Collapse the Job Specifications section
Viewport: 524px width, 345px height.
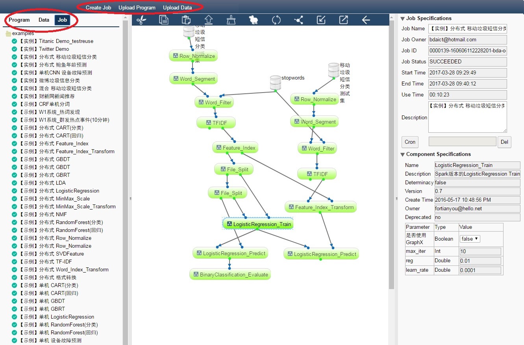[403, 19]
